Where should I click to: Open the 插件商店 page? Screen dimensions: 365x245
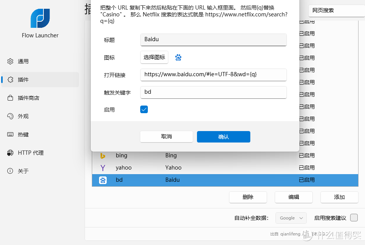40,98
